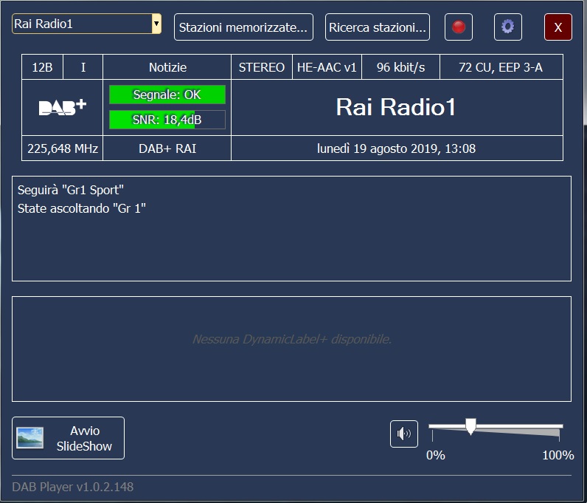Click the 96 kbit/s bitrate cell
The image size is (587, 503).
pyautogui.click(x=400, y=67)
